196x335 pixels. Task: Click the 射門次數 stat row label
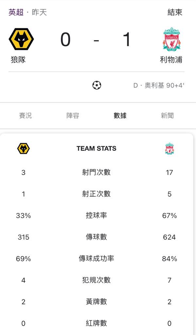[x=97, y=172]
